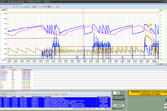
Task: Select the alarm row timed 15:50:16
Action: point(55,99)
